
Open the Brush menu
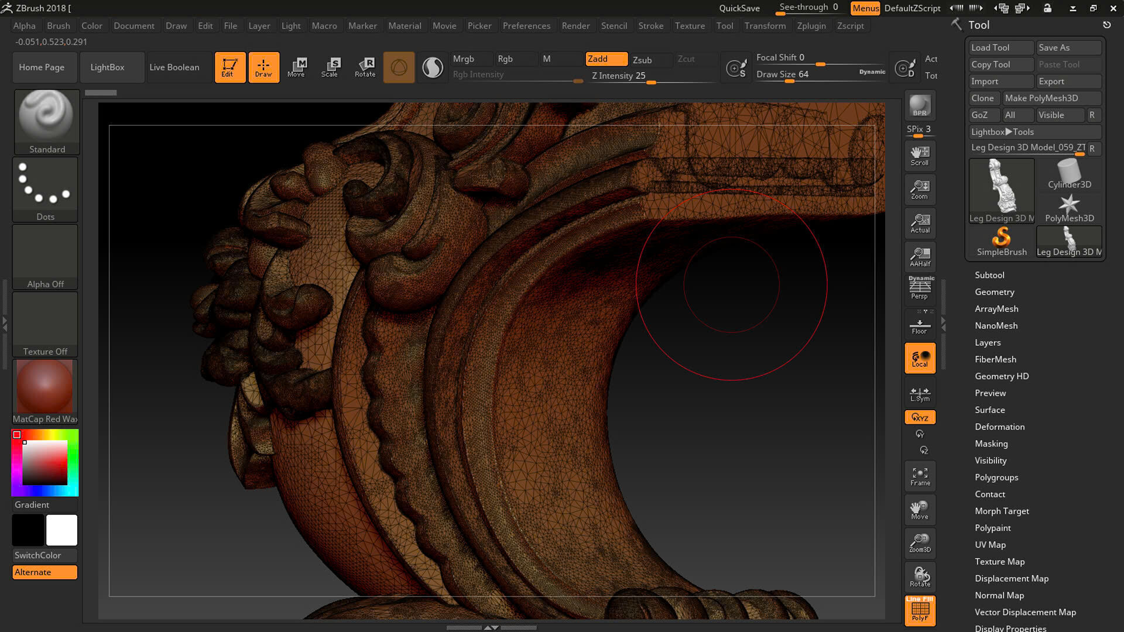58,26
